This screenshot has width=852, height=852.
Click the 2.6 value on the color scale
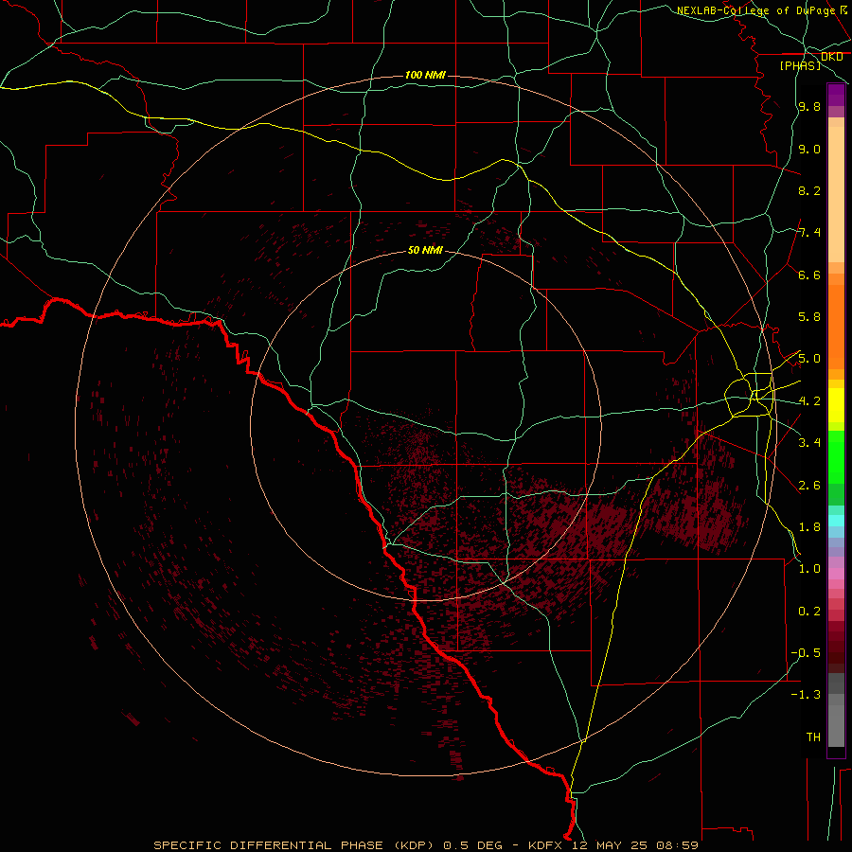pos(809,486)
